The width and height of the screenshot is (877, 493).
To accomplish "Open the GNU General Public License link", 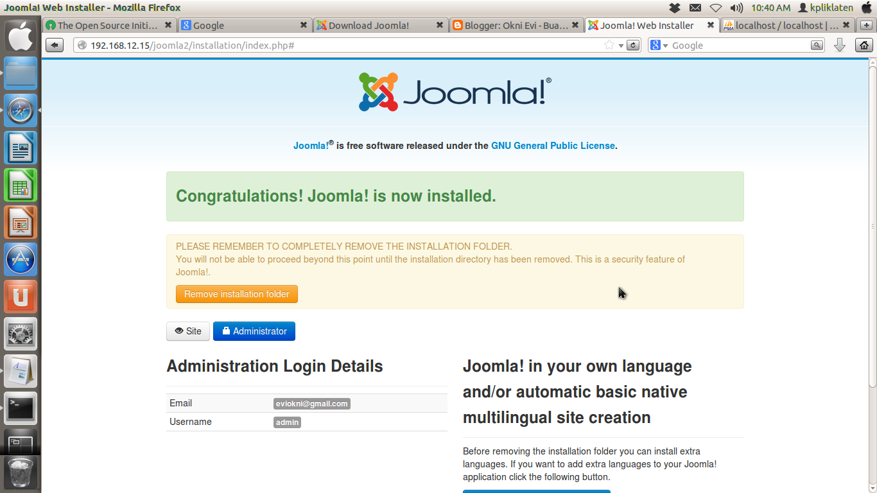I will 553,146.
